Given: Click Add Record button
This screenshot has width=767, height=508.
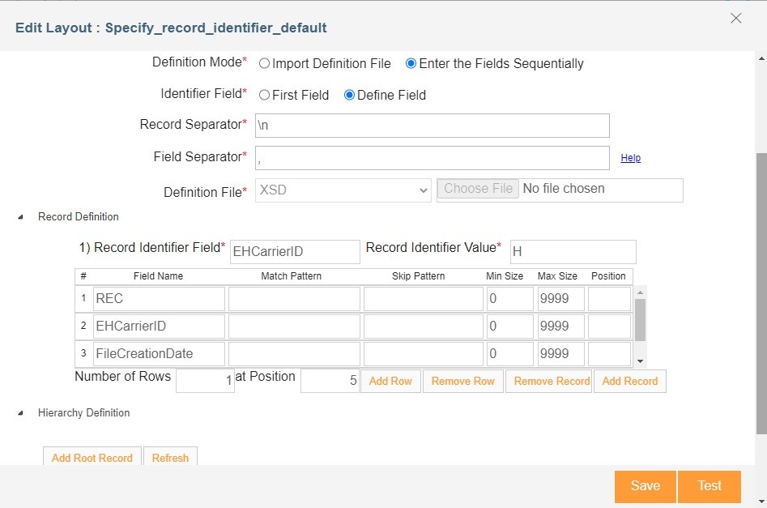Looking at the screenshot, I should pyautogui.click(x=630, y=382).
